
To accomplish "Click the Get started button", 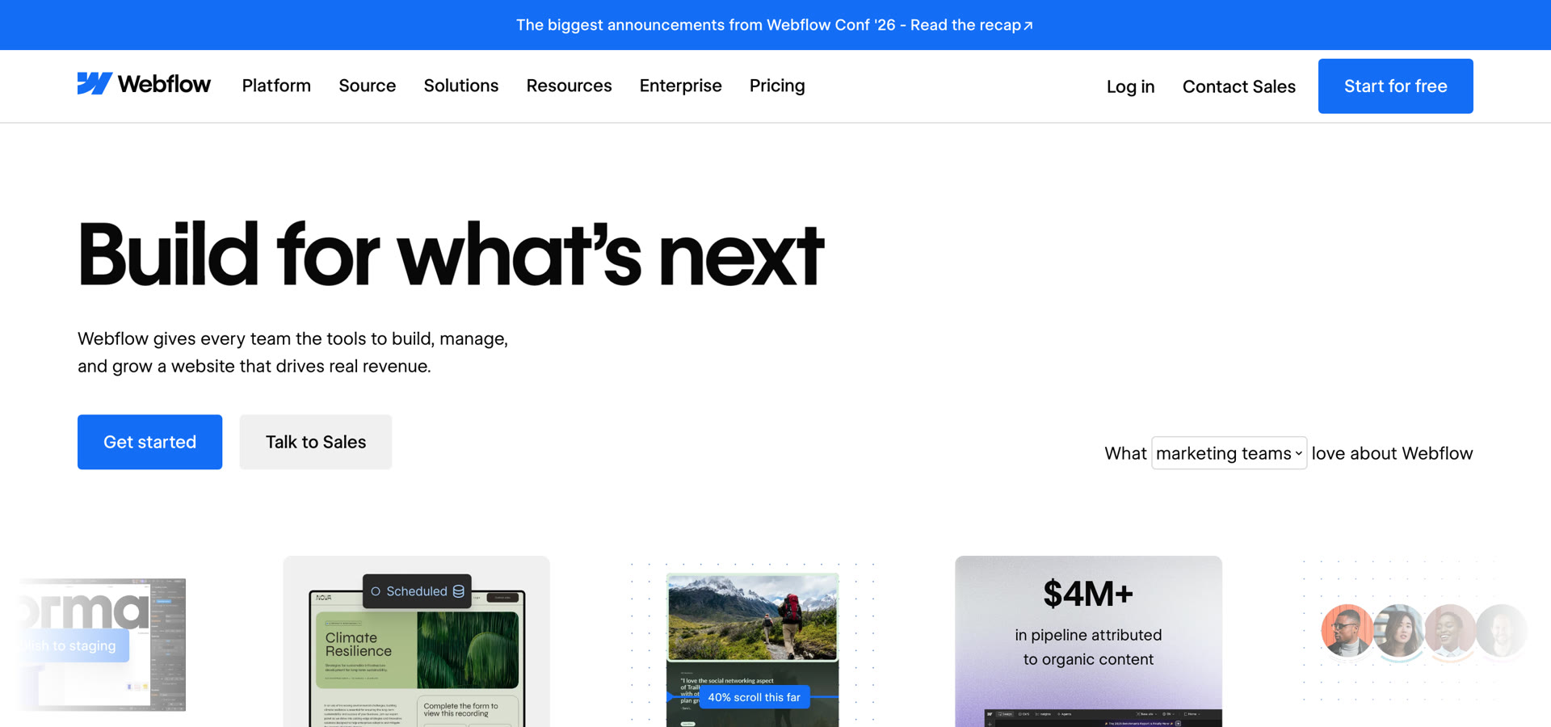I will tap(149, 442).
